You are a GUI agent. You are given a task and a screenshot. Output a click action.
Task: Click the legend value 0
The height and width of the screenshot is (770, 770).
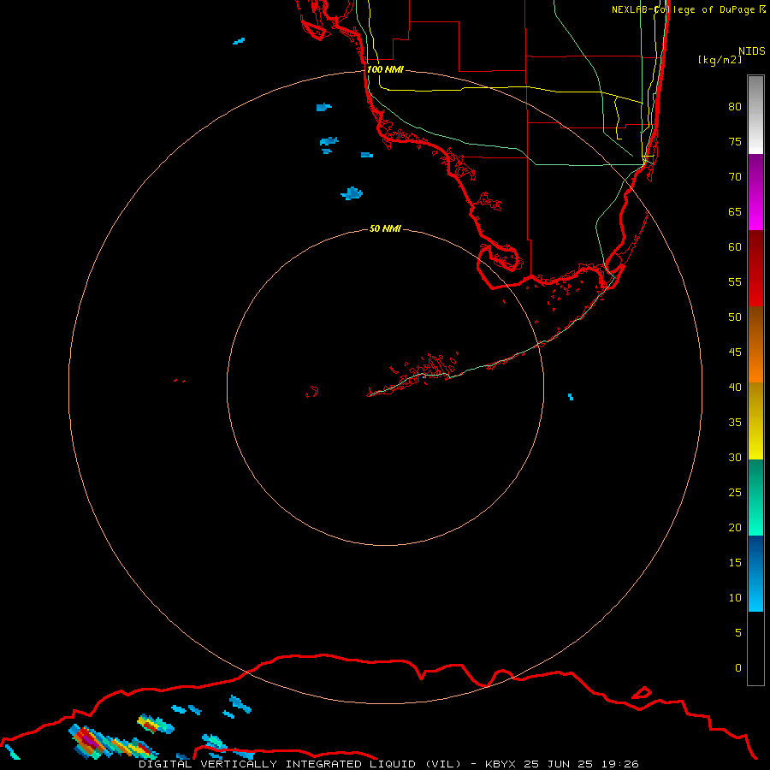tap(738, 668)
